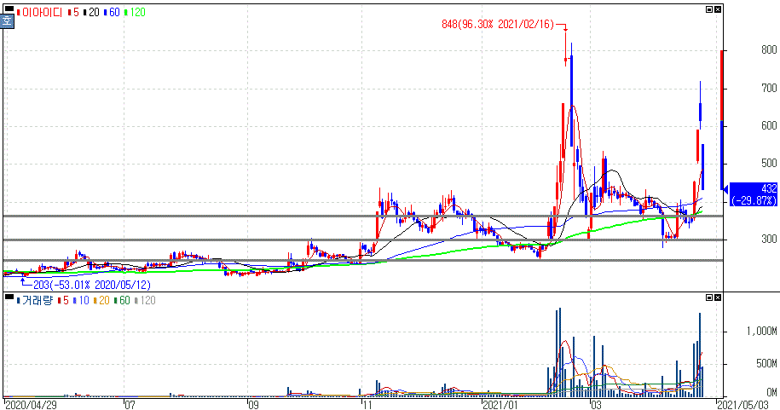Image resolution: width=780 pixels, height=410 pixels.
Task: Click the 800 price axis label
Action: [x=769, y=49]
